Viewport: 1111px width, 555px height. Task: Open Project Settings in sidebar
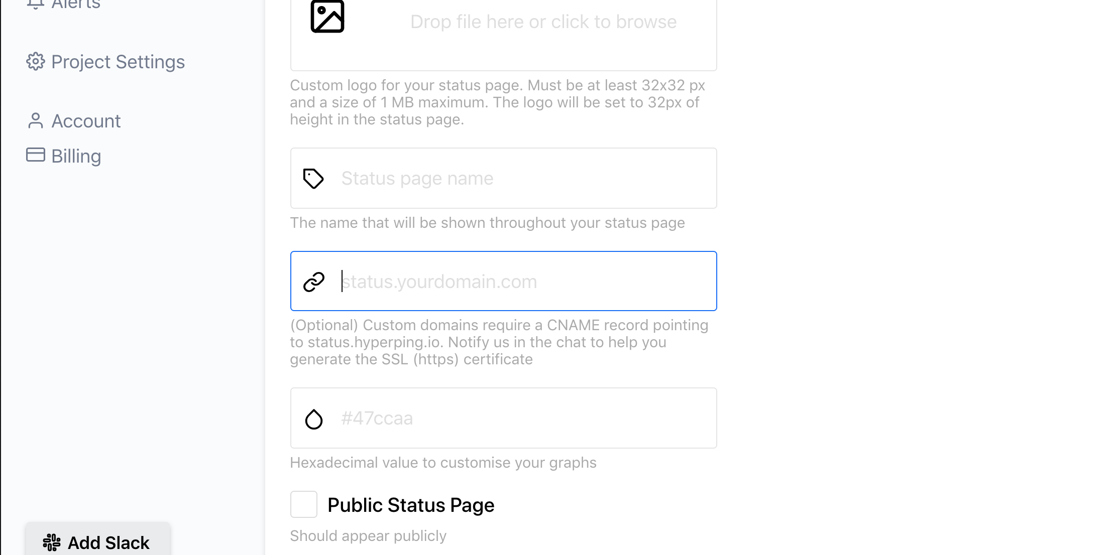(118, 62)
